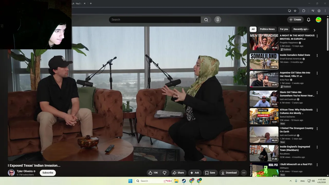329x185 pixels.
Task: Open 'I Visited The Strangest Country' title
Action: click(296, 130)
